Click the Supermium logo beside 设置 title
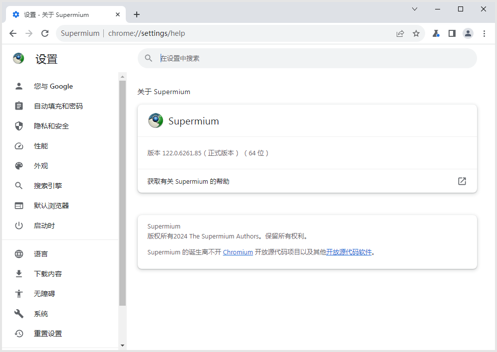This screenshot has width=497, height=352. click(18, 59)
